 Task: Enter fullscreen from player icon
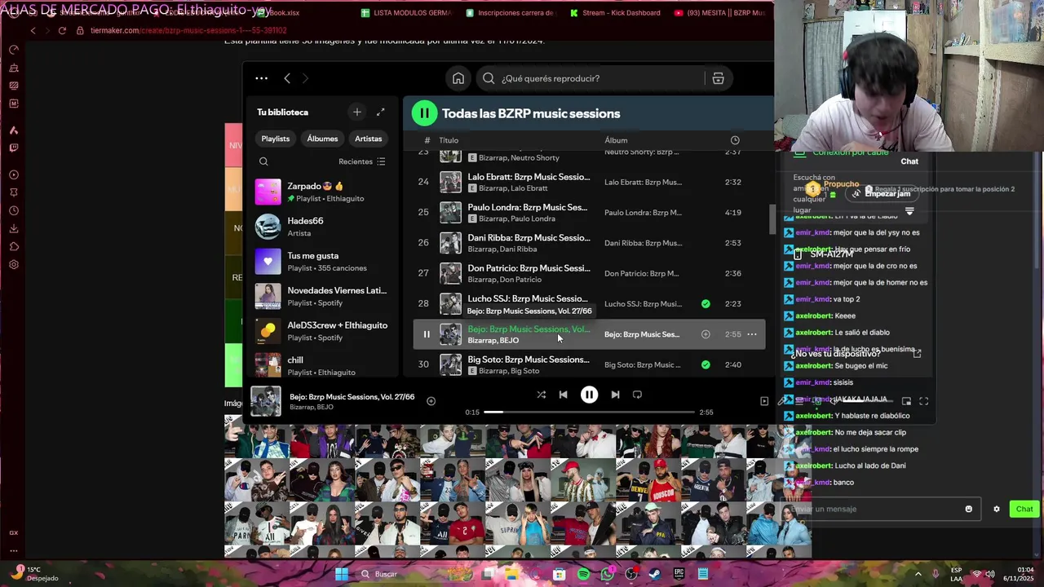click(x=924, y=401)
